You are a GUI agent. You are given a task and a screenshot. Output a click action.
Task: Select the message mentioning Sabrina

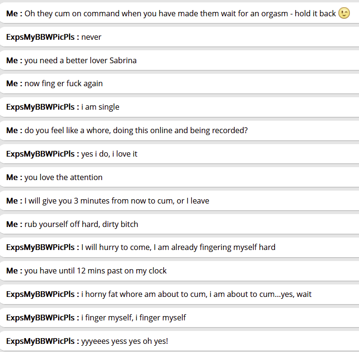[x=81, y=60]
